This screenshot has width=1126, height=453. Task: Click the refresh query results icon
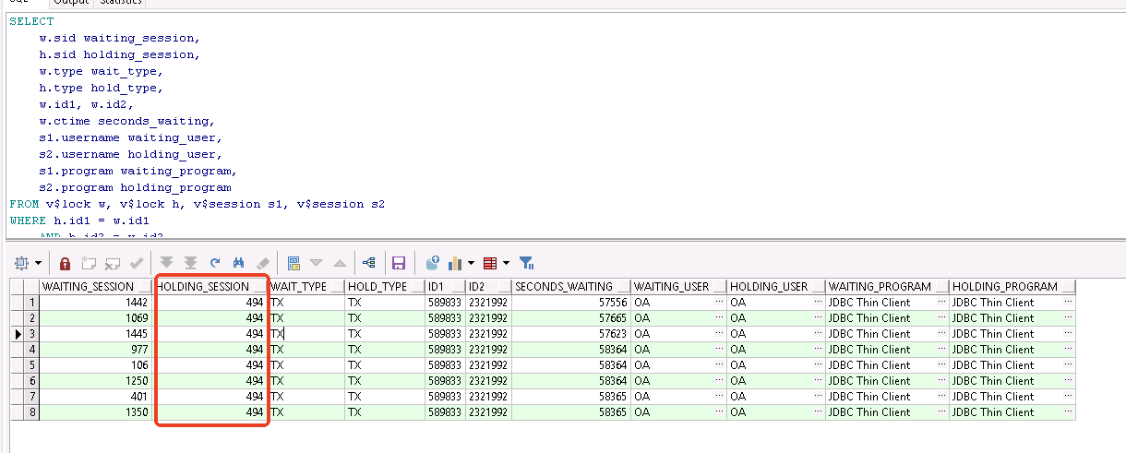coord(215,263)
